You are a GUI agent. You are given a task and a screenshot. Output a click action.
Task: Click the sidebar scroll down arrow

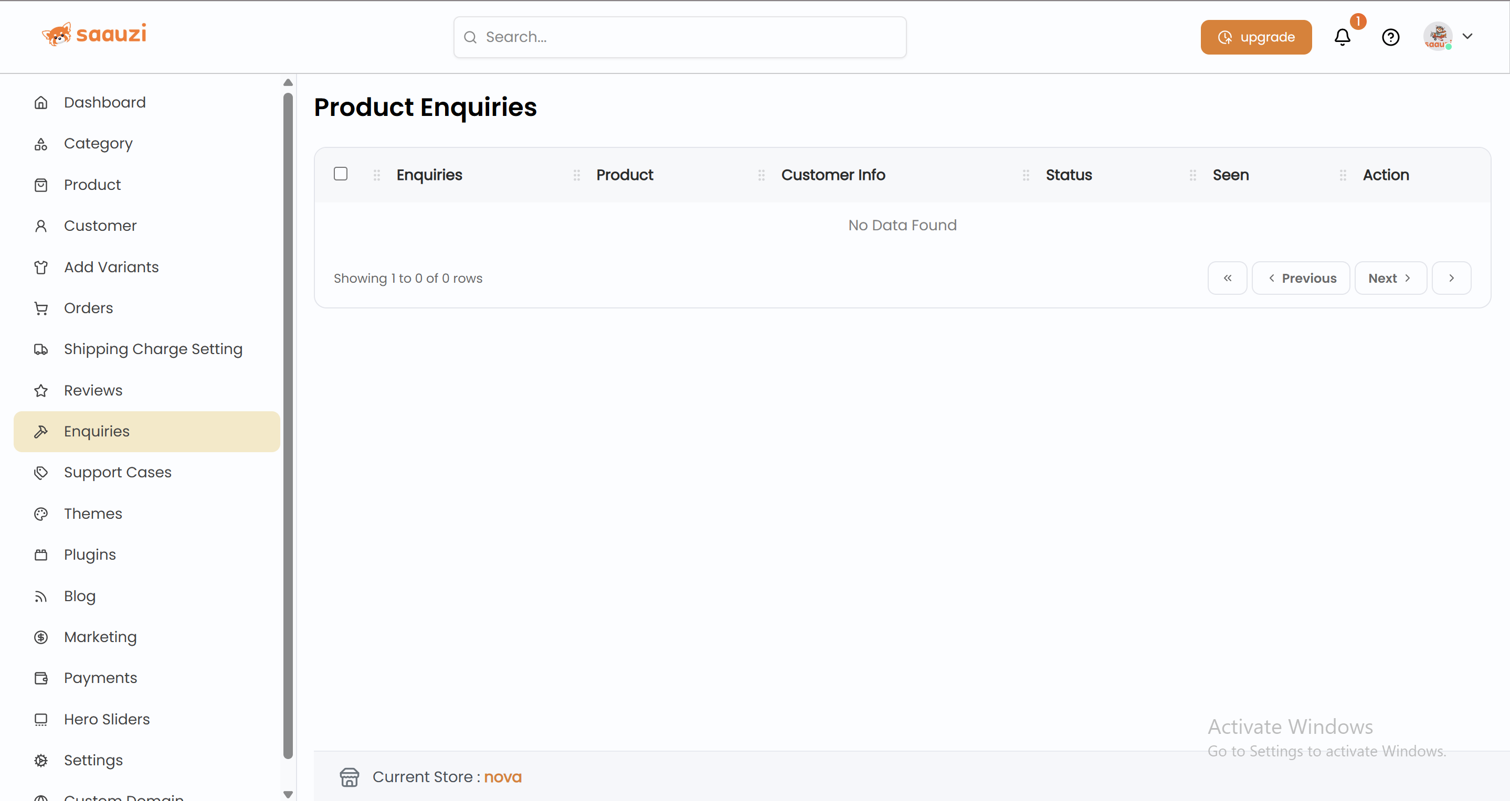[288, 795]
